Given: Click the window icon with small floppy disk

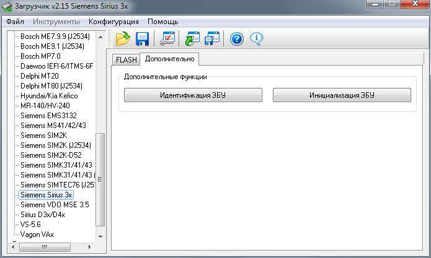Looking at the screenshot, I should coord(213,39).
